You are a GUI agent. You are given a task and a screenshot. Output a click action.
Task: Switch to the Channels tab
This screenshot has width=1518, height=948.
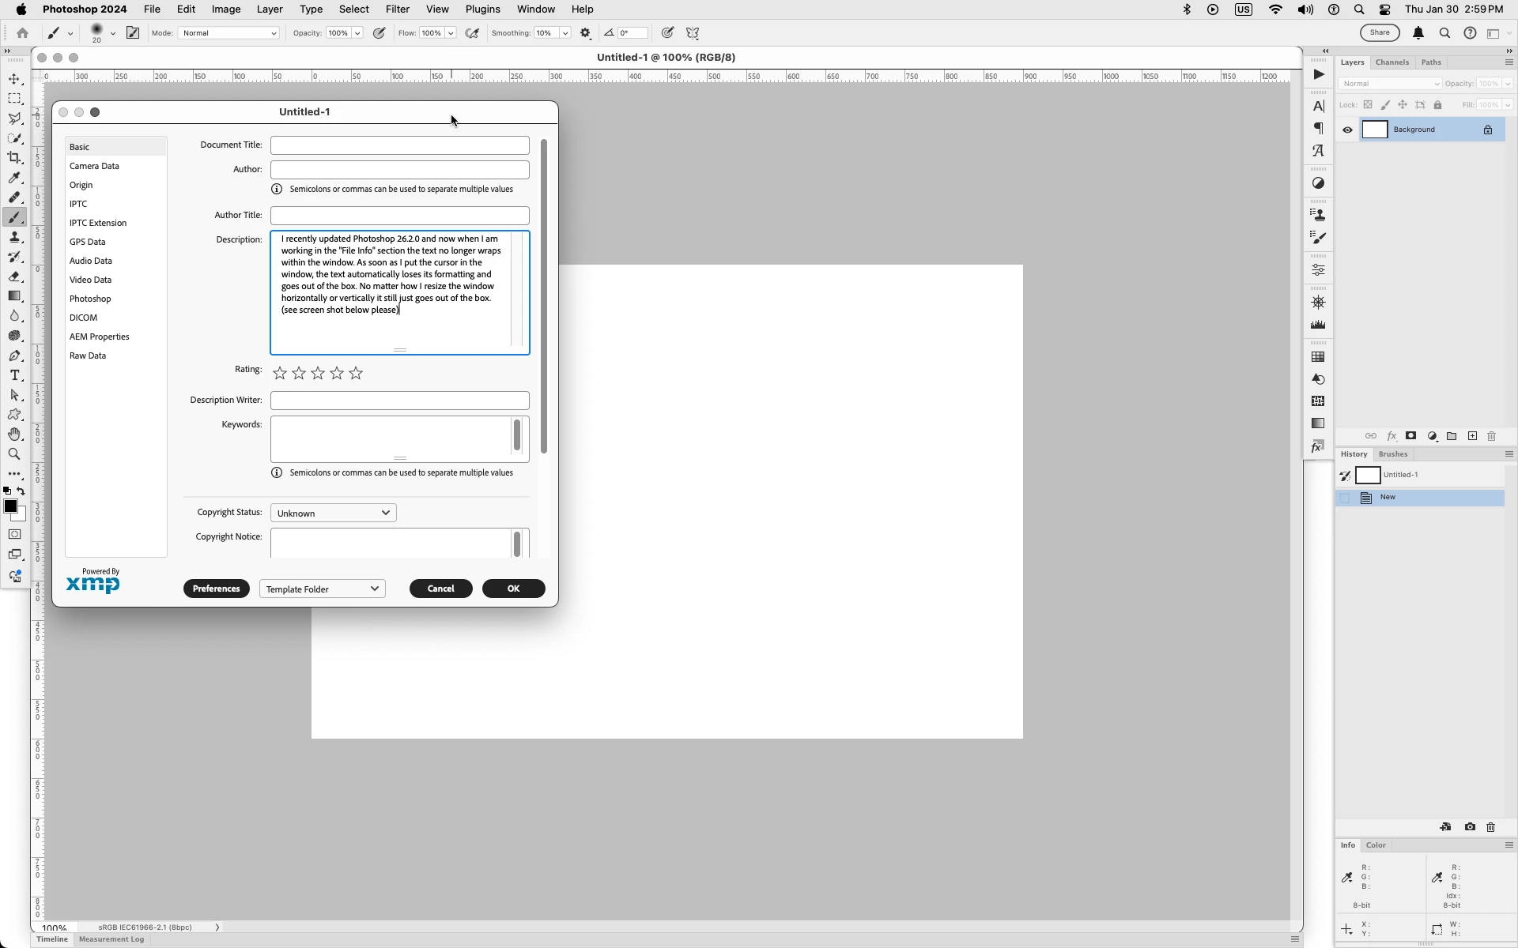[x=1391, y=62]
